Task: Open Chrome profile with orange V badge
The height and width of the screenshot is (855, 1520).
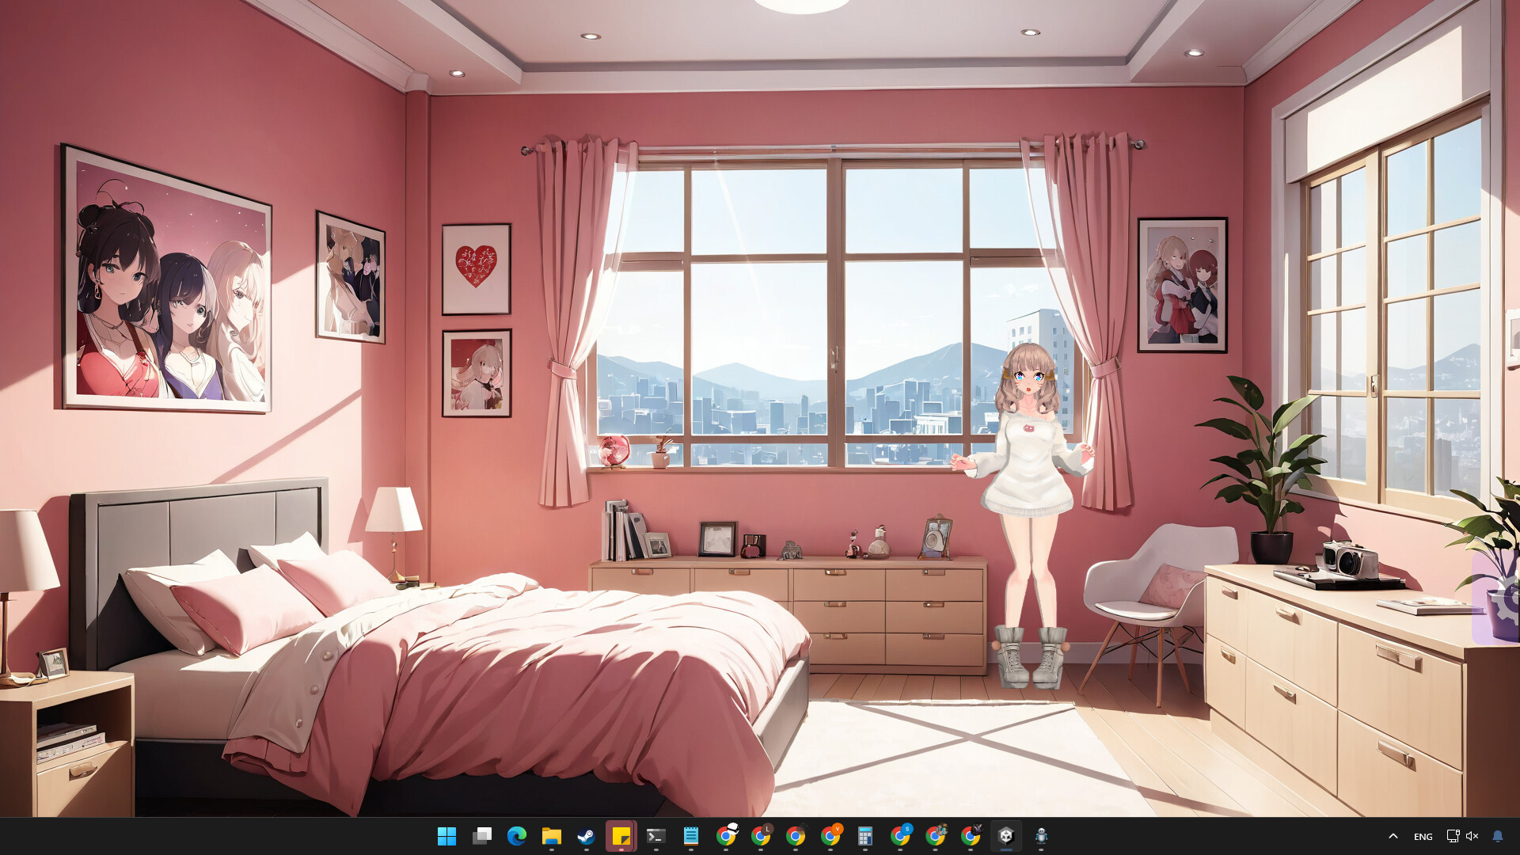Action: (x=830, y=837)
